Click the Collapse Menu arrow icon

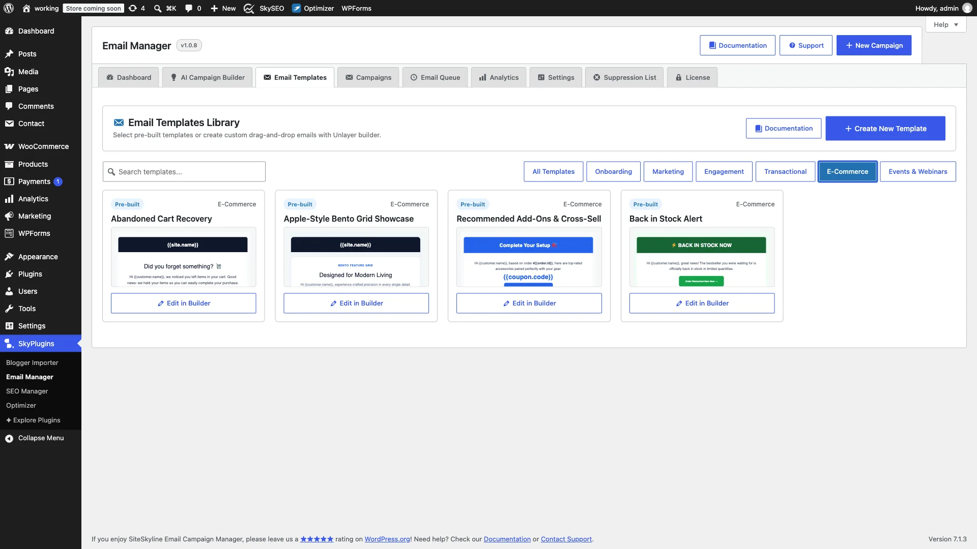point(9,438)
